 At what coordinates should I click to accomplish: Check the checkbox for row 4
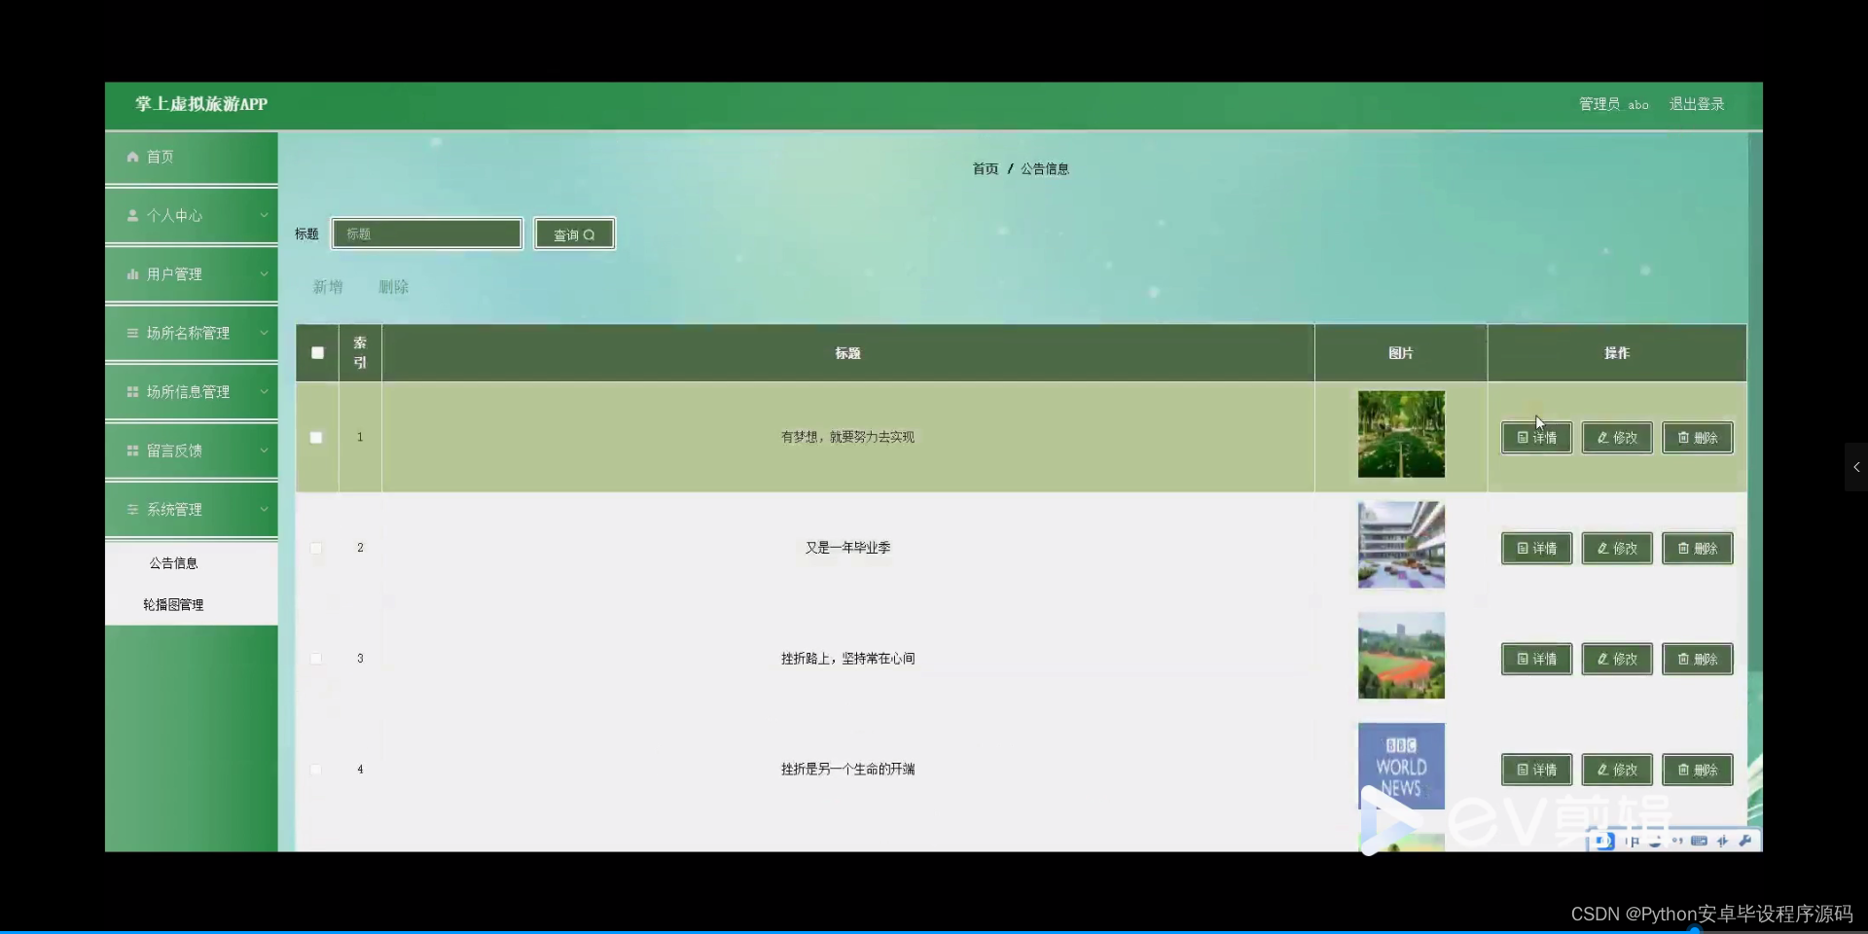316,770
